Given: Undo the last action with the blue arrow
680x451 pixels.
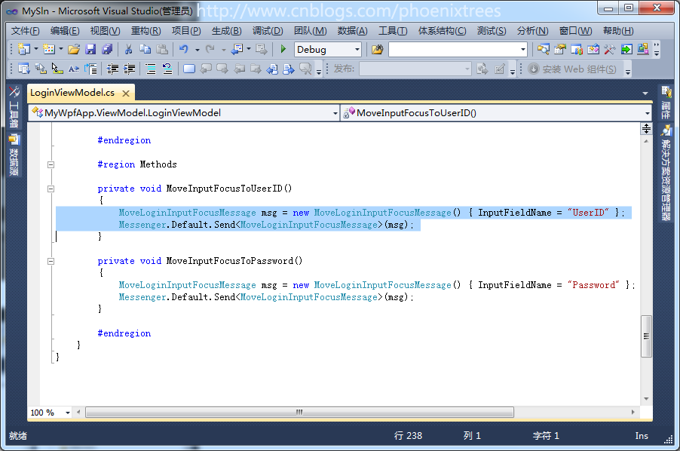Looking at the screenshot, I should 184,50.
